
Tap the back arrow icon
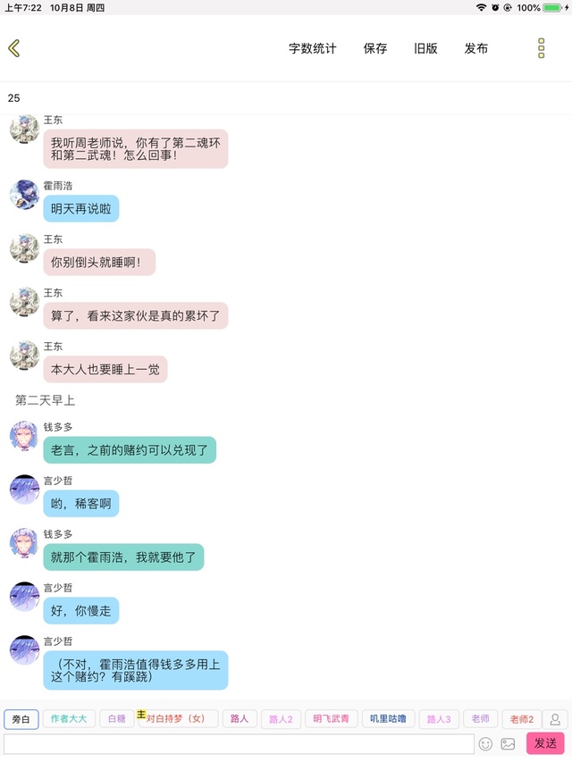pos(14,48)
